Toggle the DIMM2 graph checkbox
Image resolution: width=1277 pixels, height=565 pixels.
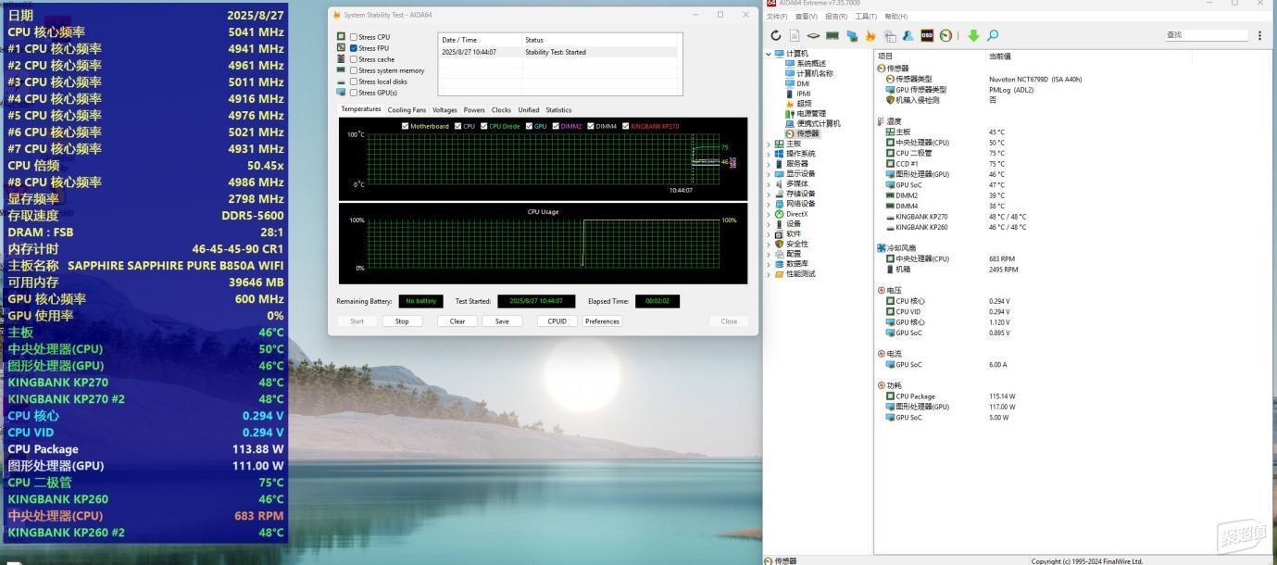[x=556, y=126]
